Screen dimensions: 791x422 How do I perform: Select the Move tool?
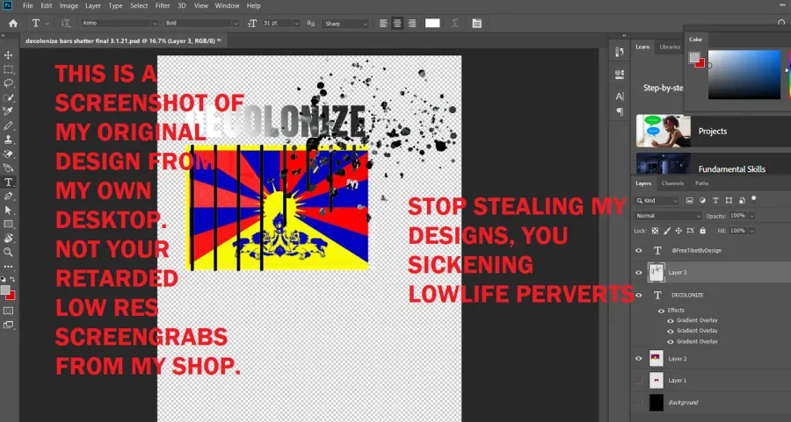(9, 55)
